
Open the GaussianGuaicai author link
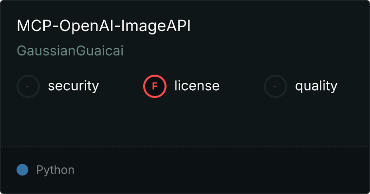[70, 51]
